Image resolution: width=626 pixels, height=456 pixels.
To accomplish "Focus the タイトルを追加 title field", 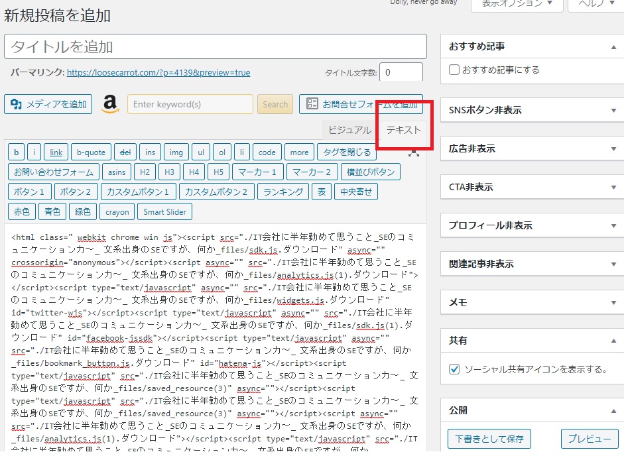I will 215,46.
